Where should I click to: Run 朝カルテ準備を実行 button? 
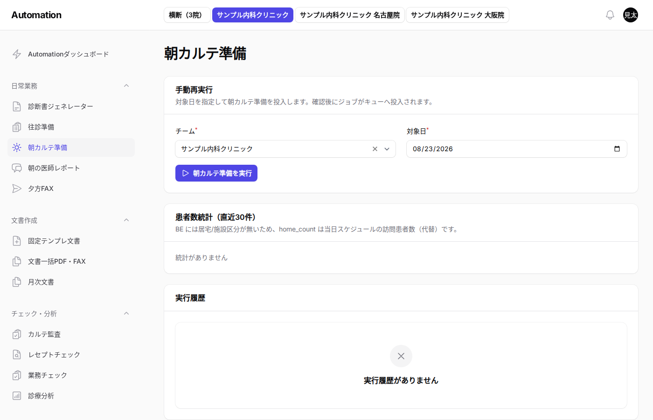coord(216,173)
